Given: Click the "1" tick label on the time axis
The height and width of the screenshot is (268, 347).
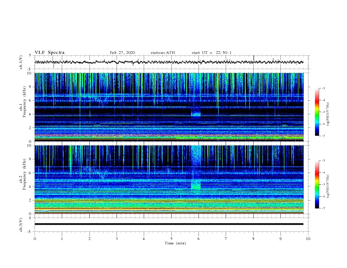Looking at the screenshot, I should [62, 239].
